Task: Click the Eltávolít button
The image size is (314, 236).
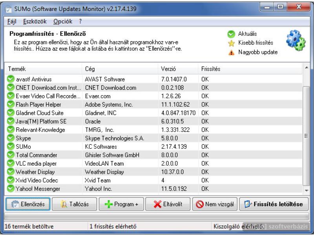Action: [168, 204]
